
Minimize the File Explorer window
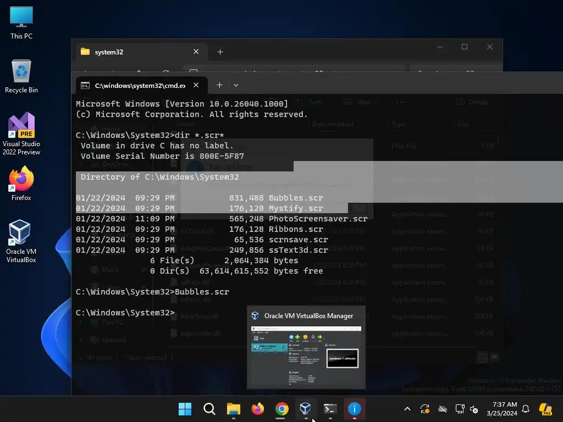[440, 47]
